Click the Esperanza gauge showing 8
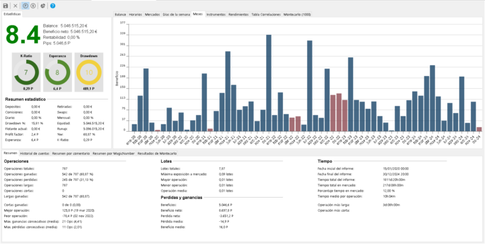Viewport: 485px width, 244px height. click(57, 72)
